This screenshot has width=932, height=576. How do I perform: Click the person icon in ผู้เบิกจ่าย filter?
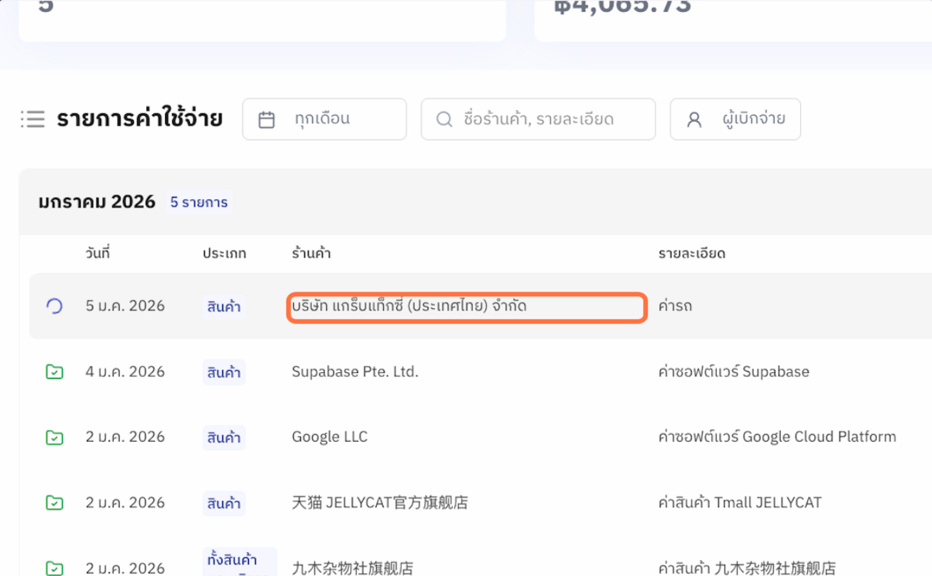(x=692, y=119)
